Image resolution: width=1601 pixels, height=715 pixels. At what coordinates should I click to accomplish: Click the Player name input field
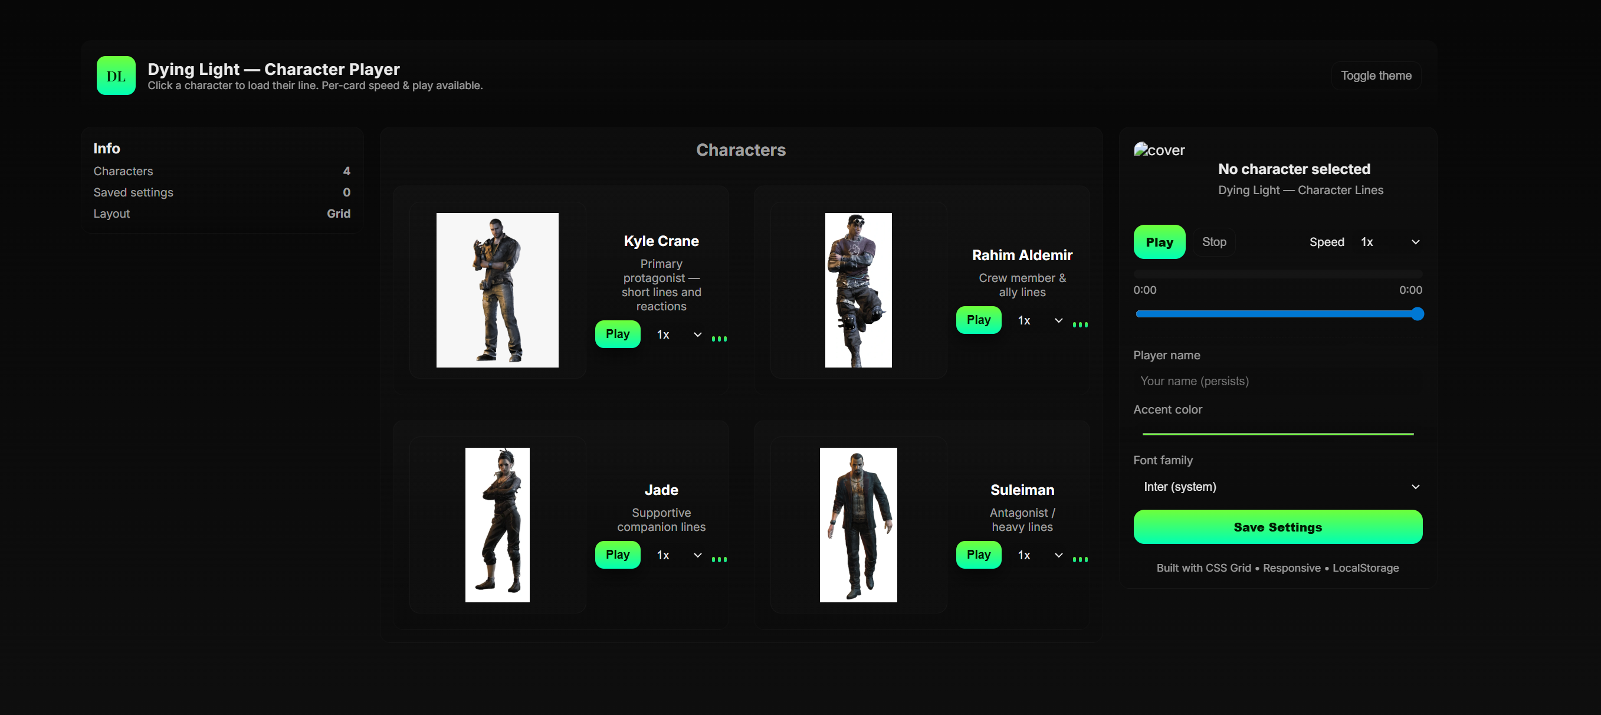tap(1278, 381)
